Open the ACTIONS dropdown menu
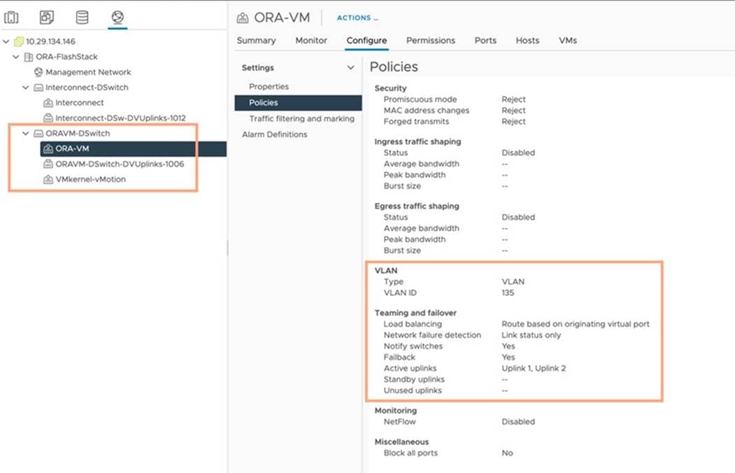The height and width of the screenshot is (473, 735). coord(357,17)
